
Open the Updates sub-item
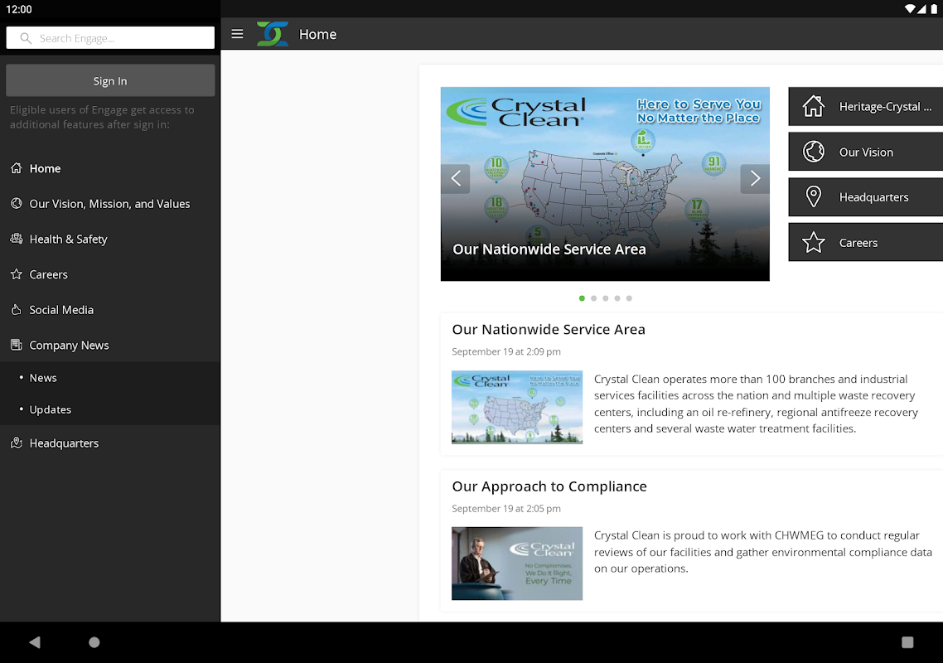[x=110, y=409]
